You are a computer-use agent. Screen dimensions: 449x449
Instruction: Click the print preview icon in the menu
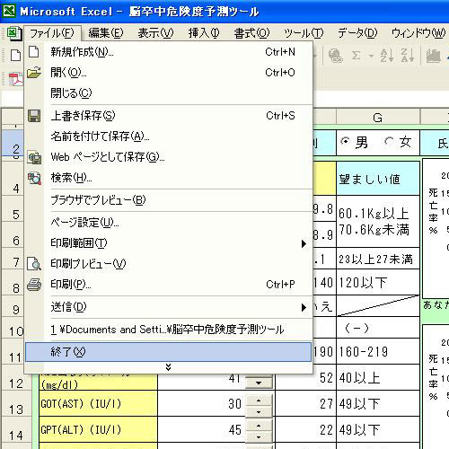click(34, 264)
